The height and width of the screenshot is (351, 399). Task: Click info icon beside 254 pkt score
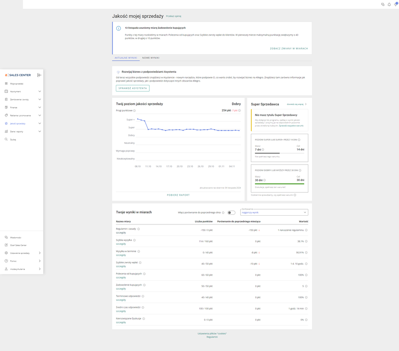point(240,111)
